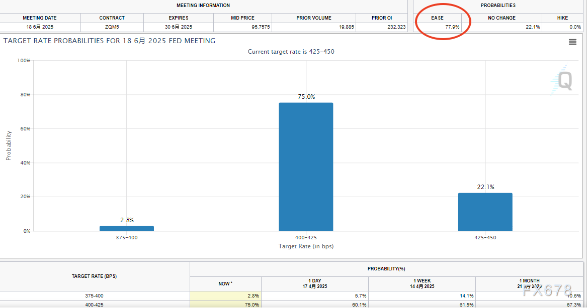
Task: Click the 1 DAY column header
Action: point(315,283)
